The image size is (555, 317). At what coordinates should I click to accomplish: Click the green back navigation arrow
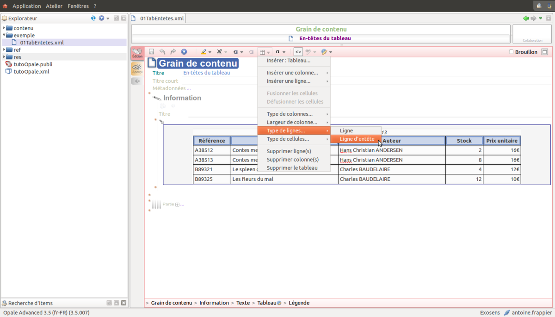pos(526,19)
